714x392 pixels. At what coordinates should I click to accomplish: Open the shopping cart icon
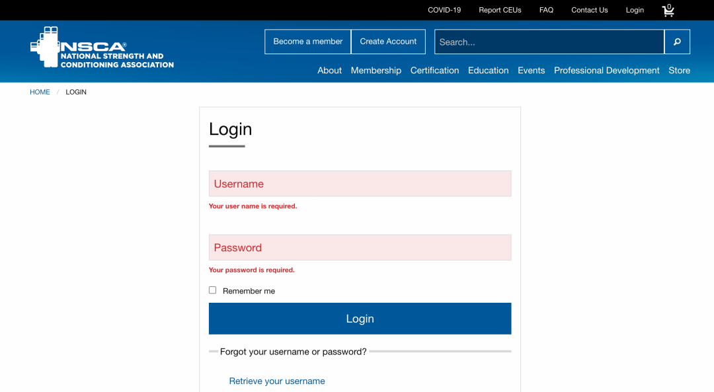click(x=668, y=11)
